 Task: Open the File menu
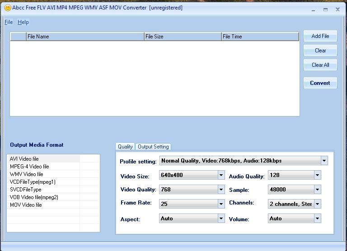point(9,22)
